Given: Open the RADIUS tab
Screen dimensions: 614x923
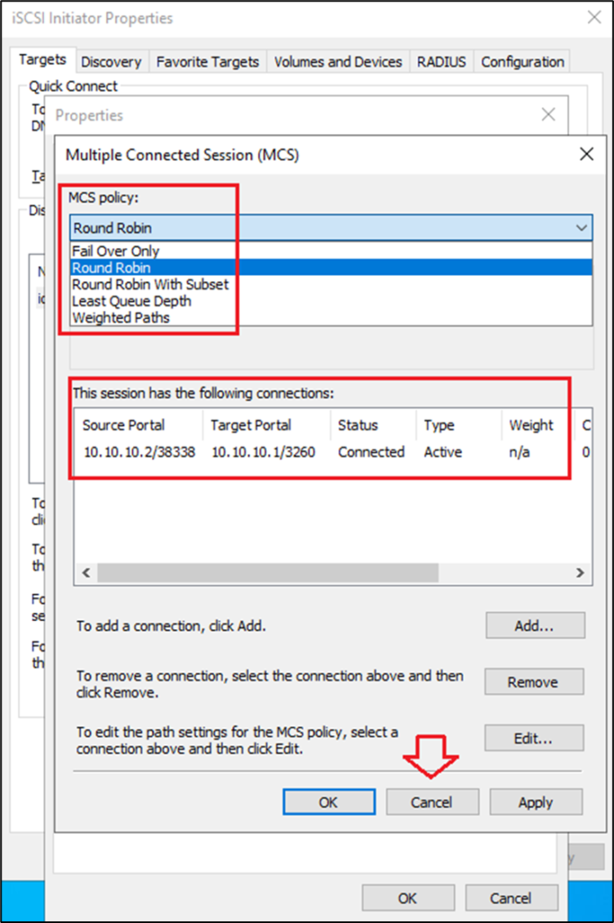Looking at the screenshot, I should 441,62.
